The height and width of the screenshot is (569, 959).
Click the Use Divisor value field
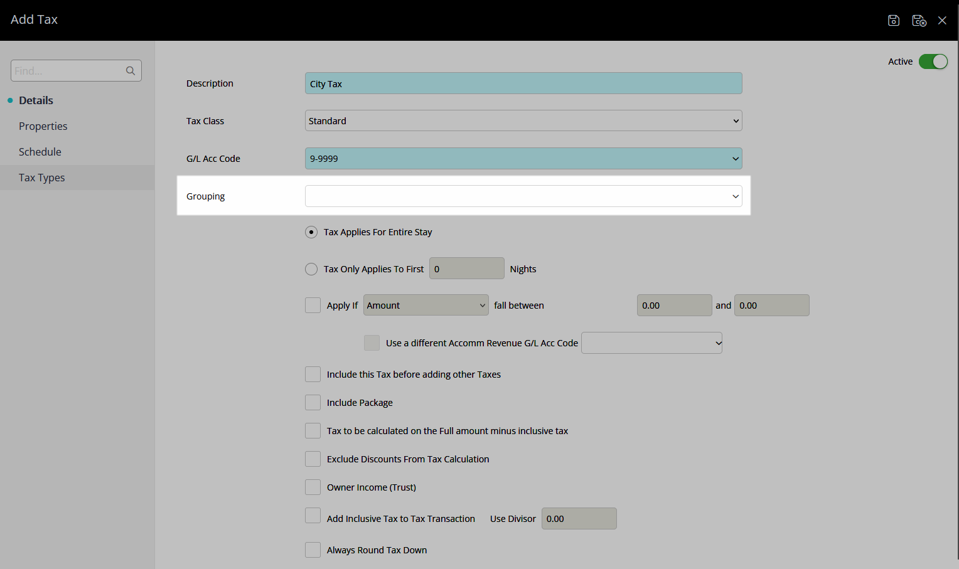click(579, 518)
